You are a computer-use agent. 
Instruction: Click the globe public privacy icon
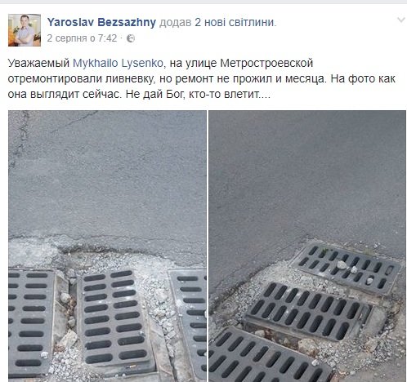tap(131, 38)
